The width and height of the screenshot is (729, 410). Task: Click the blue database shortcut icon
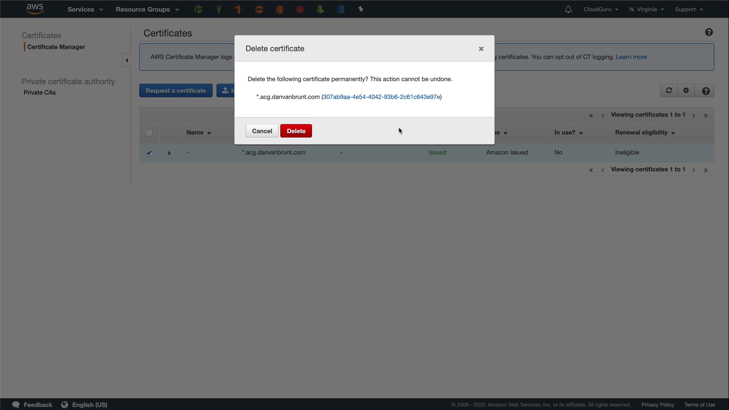(341, 9)
